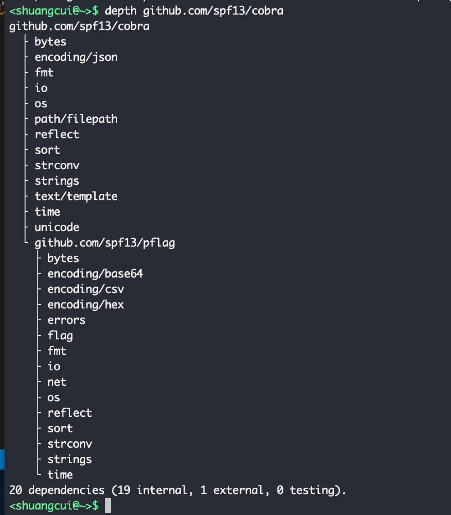451x515 pixels.
Task: Click the encoding/csv dependency
Action: [x=85, y=289]
